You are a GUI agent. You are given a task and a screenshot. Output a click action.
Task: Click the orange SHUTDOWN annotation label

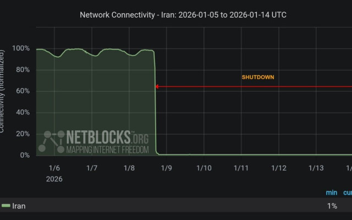coord(257,78)
